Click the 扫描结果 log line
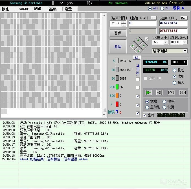 click(54, 159)
